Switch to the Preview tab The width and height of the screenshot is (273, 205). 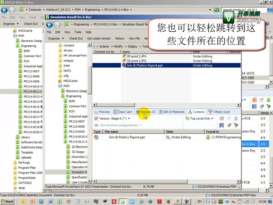pyautogui.click(x=102, y=112)
